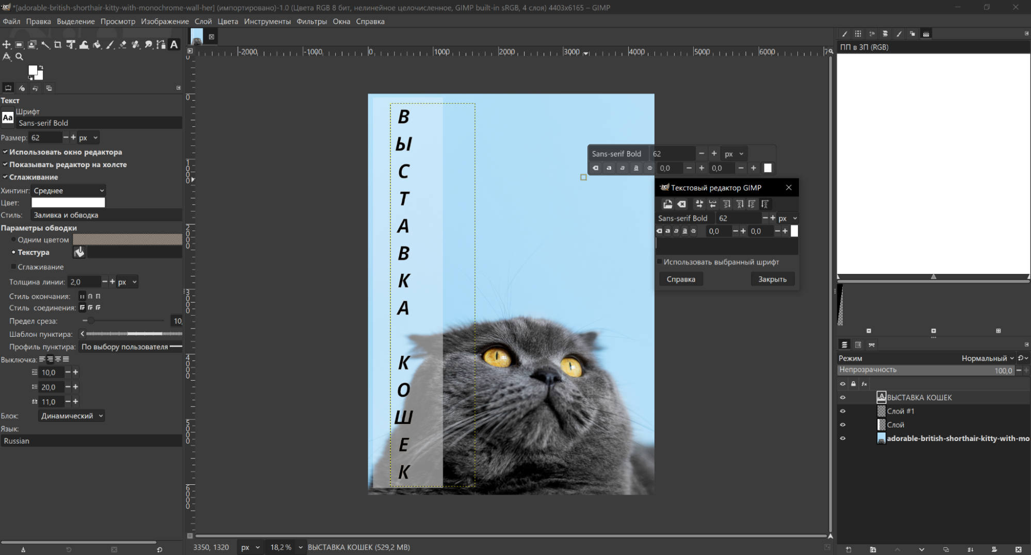
Task: Activate the Zoom magnifier tool
Action: 20,57
